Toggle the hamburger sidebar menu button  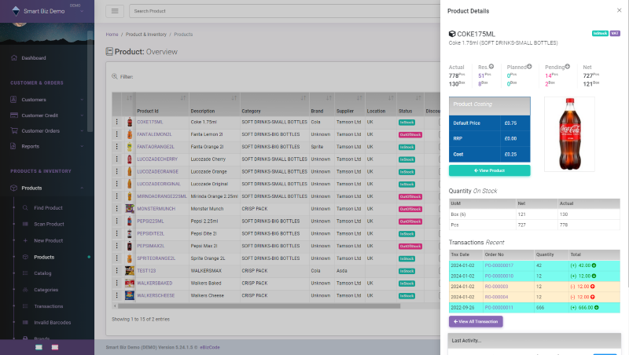pyautogui.click(x=115, y=11)
